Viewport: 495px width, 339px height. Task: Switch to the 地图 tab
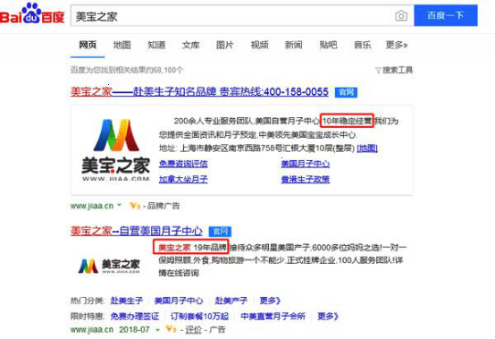coord(122,45)
